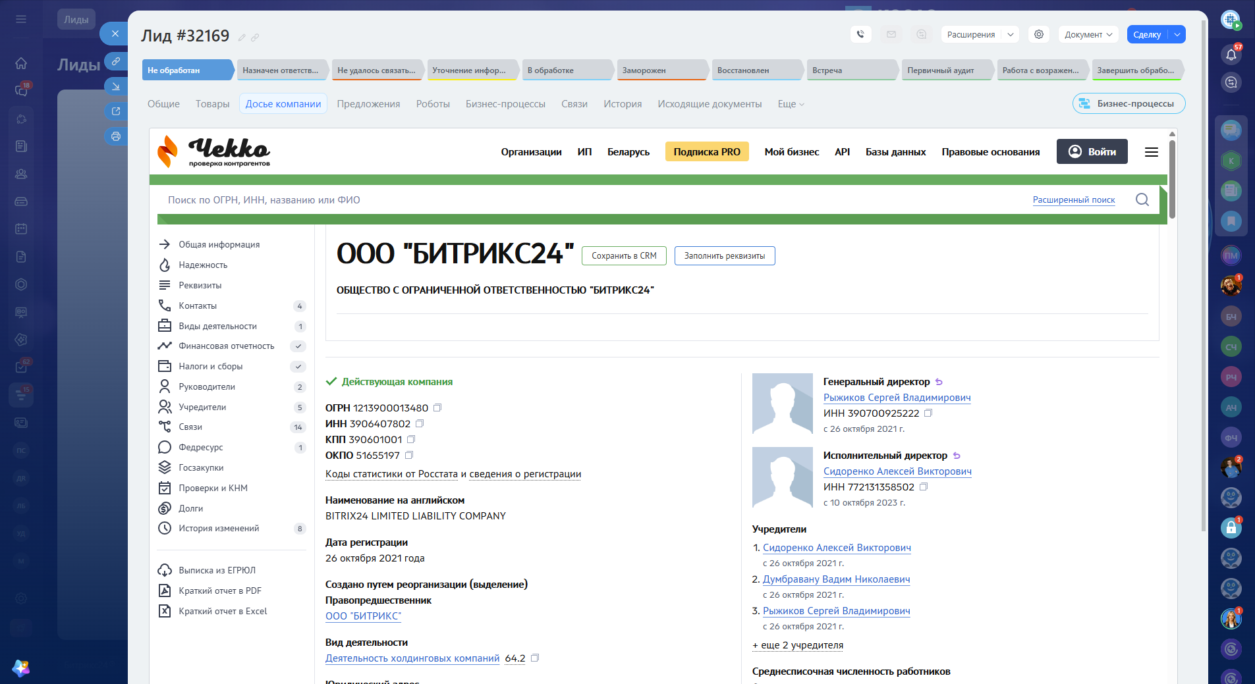Expand the Финансовая отчетность section chevron
1255x684 pixels.
[298, 346]
